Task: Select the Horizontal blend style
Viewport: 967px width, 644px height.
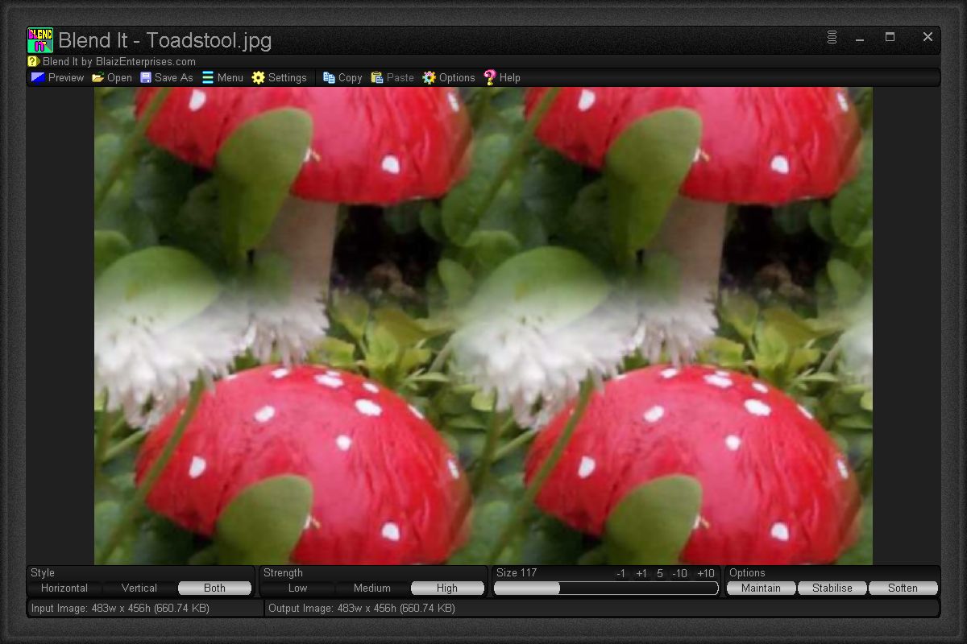Action: pos(64,588)
